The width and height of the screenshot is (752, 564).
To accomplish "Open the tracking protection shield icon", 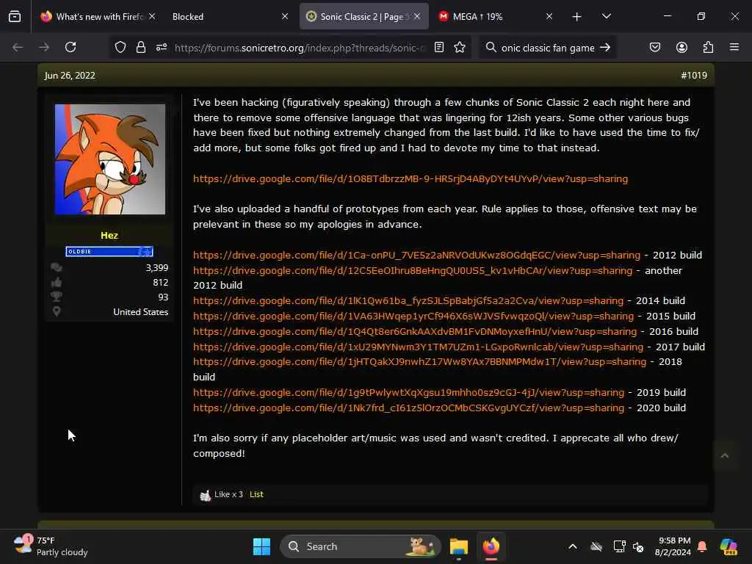I will 120,47.
